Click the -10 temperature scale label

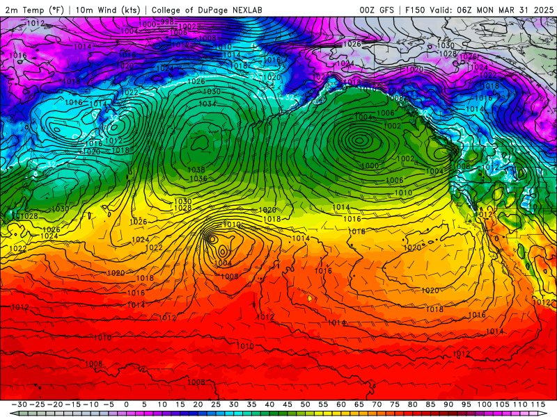pos(91,404)
